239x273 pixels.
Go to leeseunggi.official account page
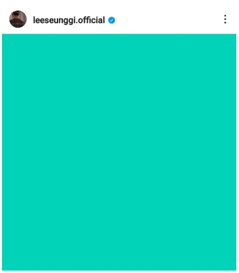coord(69,20)
